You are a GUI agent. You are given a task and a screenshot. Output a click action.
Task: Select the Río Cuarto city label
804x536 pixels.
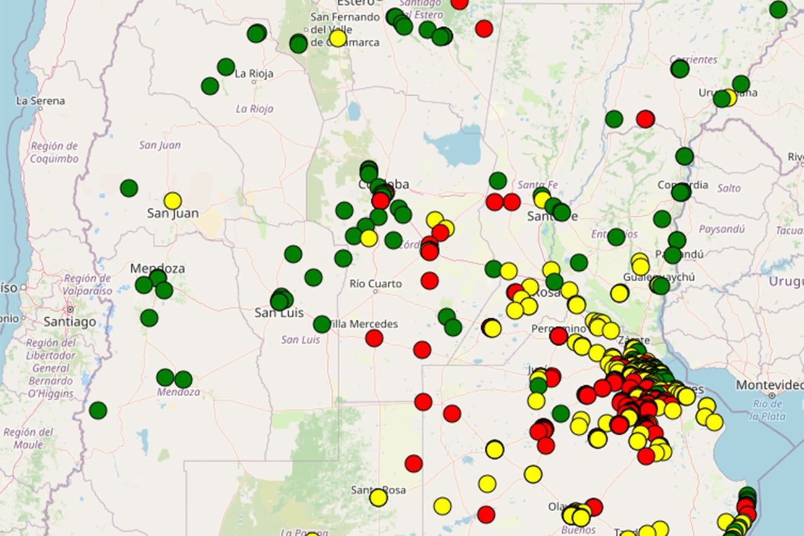[x=375, y=284]
